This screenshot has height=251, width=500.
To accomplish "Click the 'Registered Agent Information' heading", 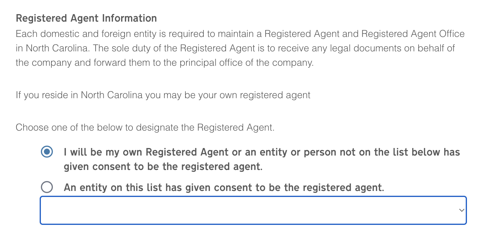I will point(86,18).
